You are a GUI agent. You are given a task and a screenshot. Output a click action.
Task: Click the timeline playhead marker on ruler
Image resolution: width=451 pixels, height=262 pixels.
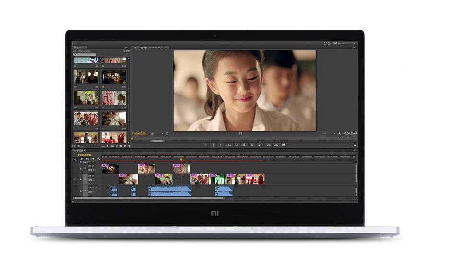181,159
